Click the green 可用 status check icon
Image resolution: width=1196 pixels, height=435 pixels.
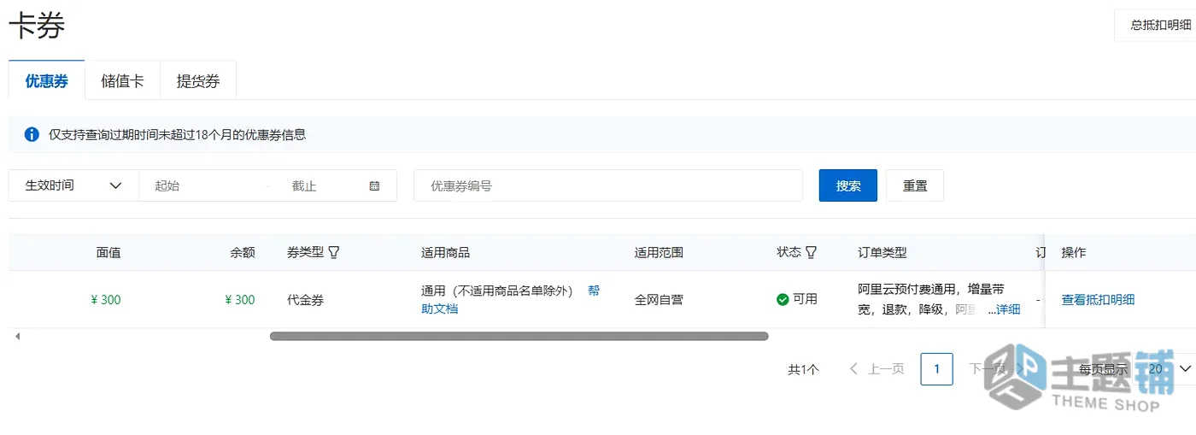(x=783, y=299)
